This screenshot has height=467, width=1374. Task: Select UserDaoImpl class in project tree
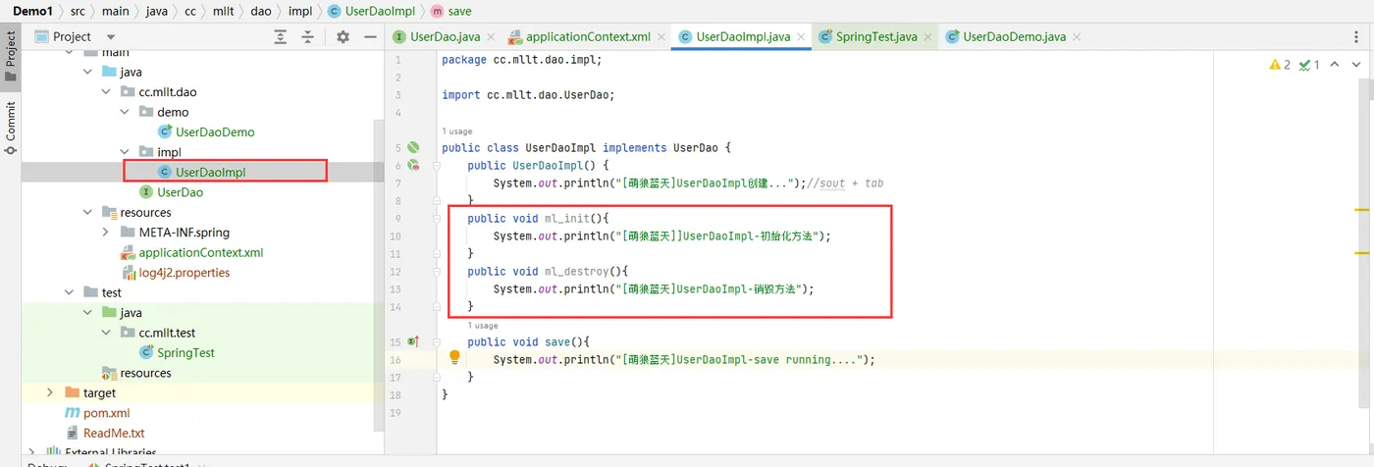click(x=210, y=172)
